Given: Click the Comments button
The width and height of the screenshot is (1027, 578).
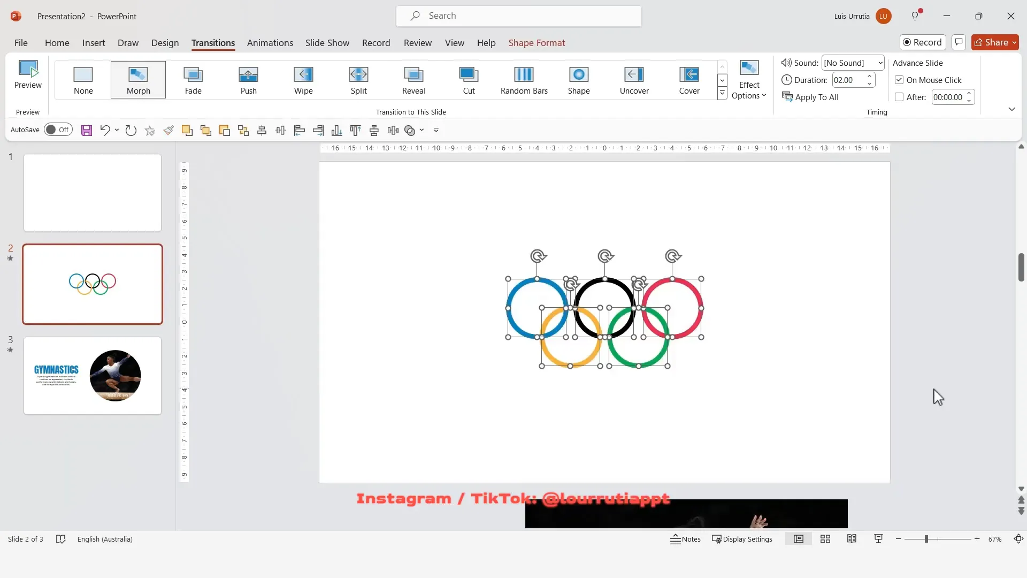Looking at the screenshot, I should coord(959,42).
